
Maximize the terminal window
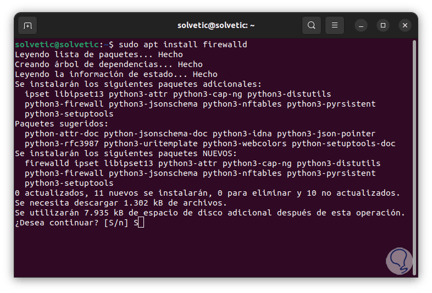point(383,25)
